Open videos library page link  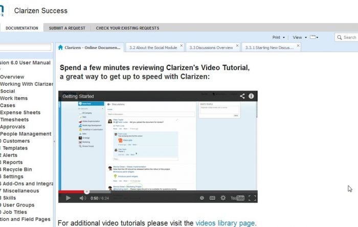pos(225,223)
